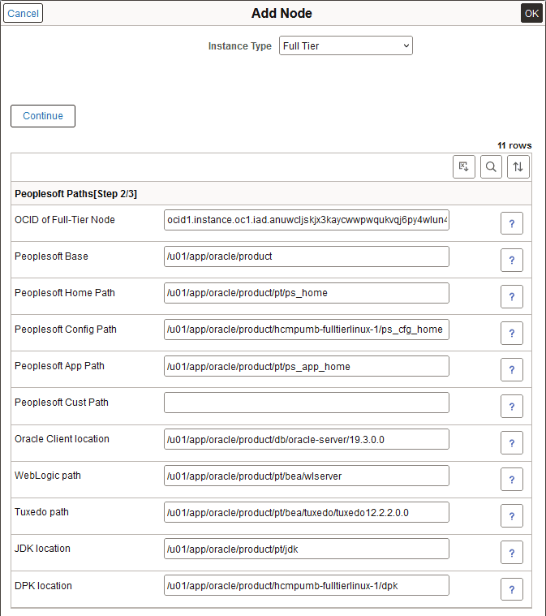546x616 pixels.
Task: Click the Continue button
Action: (x=43, y=116)
